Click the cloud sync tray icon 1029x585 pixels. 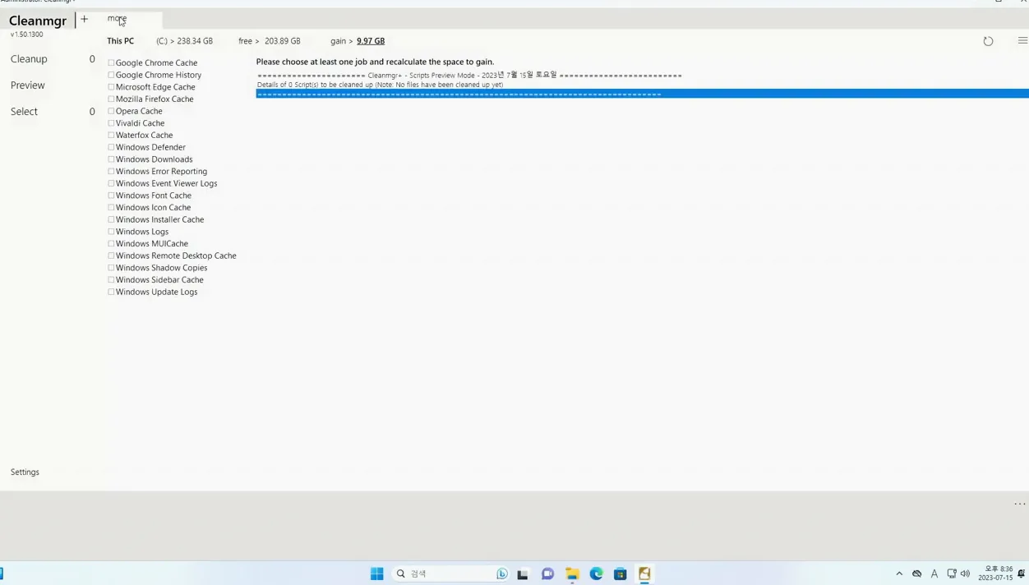917,573
